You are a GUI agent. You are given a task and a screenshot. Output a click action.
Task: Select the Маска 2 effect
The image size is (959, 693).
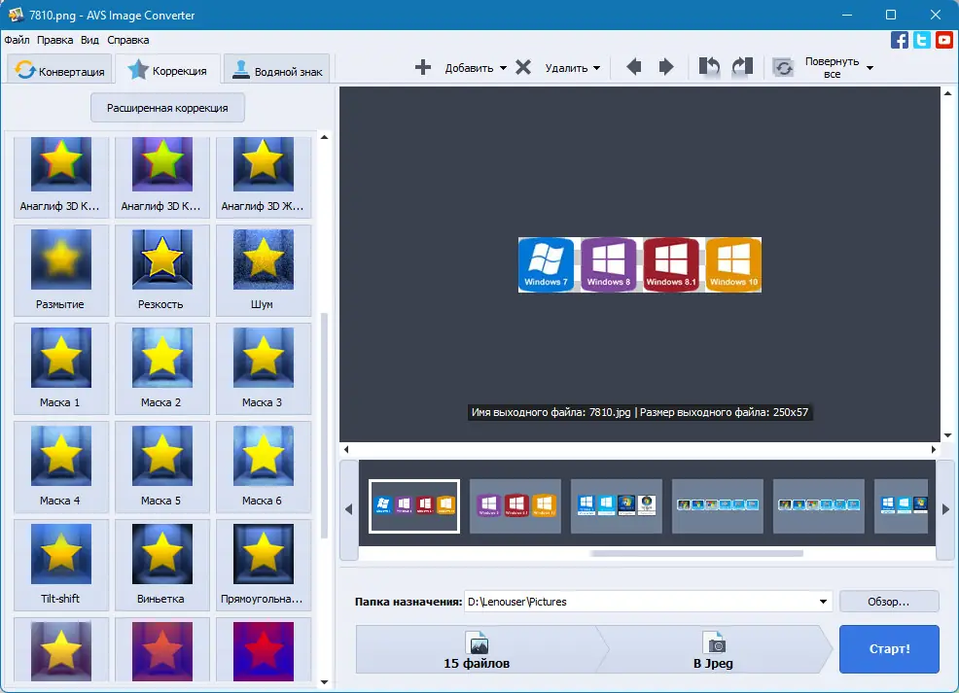(x=162, y=368)
